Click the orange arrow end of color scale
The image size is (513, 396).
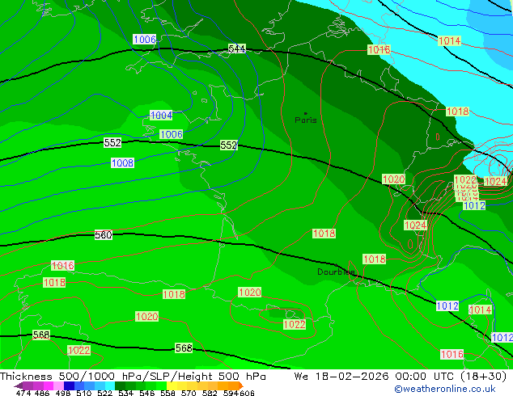pyautogui.click(x=241, y=385)
